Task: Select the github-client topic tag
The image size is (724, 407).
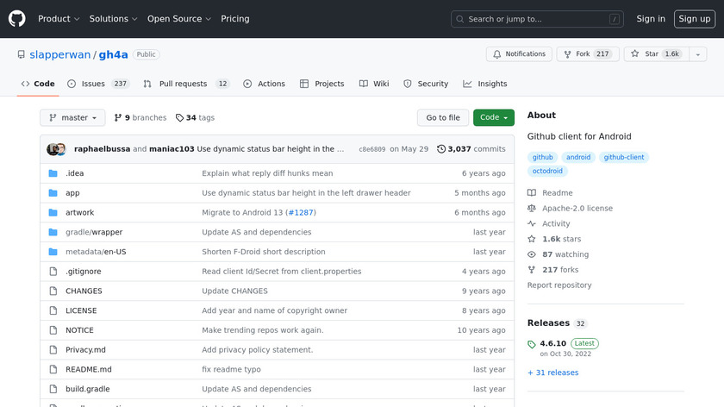Action: coord(625,158)
